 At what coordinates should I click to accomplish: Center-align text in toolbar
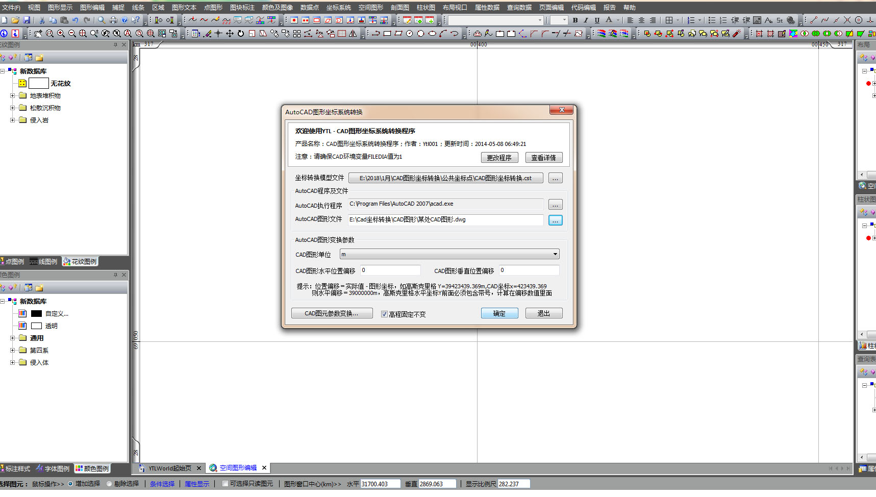641,20
